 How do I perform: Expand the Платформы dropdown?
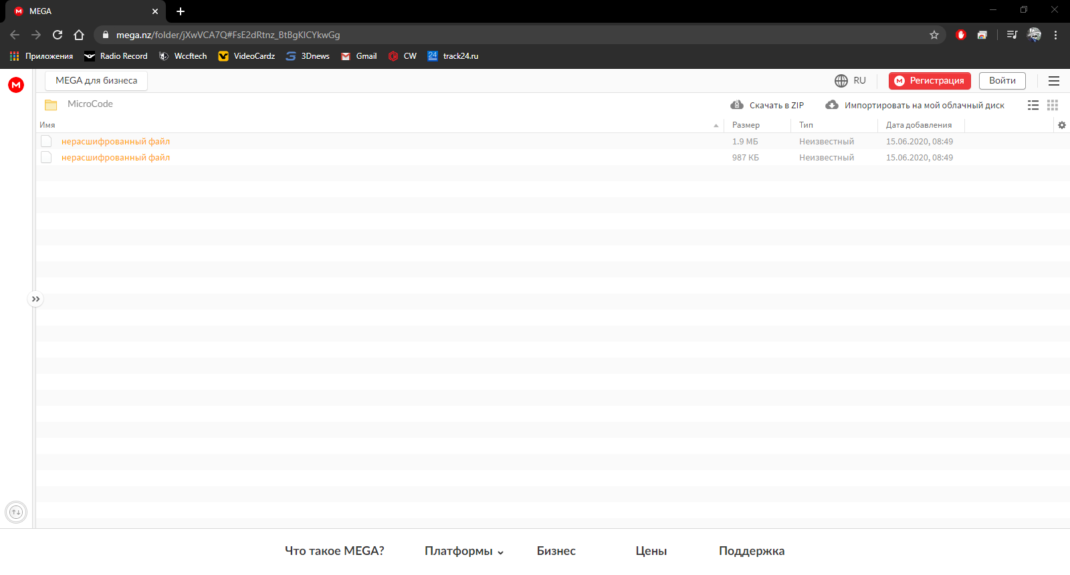click(x=464, y=552)
